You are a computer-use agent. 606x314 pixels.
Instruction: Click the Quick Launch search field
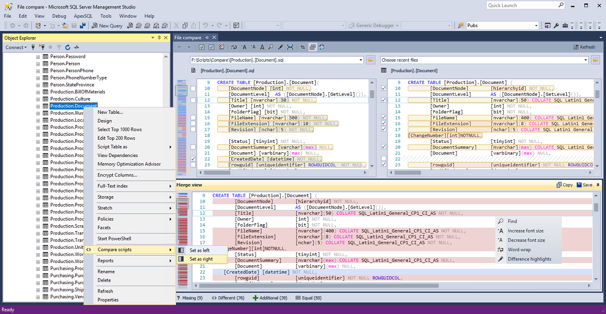click(521, 5)
